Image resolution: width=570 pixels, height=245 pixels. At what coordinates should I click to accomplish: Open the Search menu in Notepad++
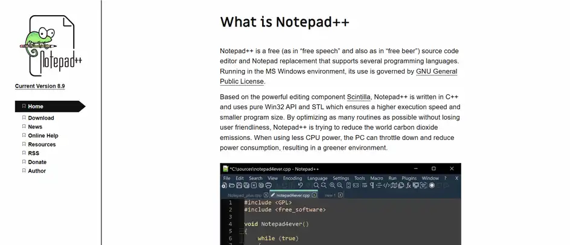pos(255,178)
